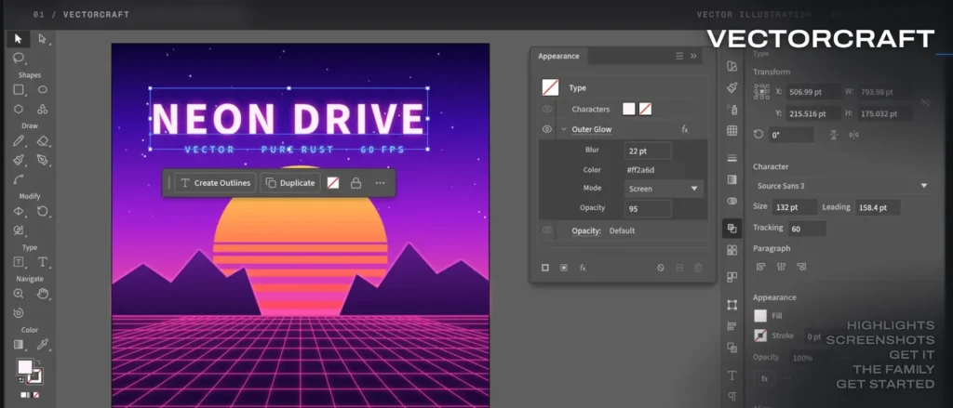Select the Rotate tool under Modify
This screenshot has height=408, width=953.
pyautogui.click(x=43, y=211)
